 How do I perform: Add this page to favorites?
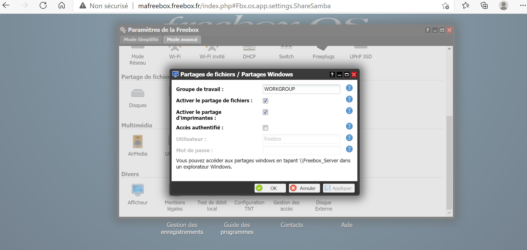pos(446,6)
